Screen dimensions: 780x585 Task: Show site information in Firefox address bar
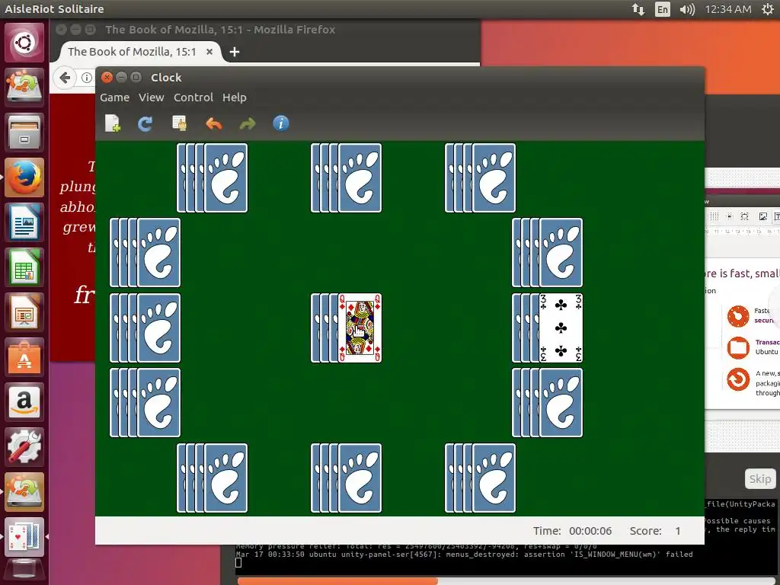(x=87, y=78)
